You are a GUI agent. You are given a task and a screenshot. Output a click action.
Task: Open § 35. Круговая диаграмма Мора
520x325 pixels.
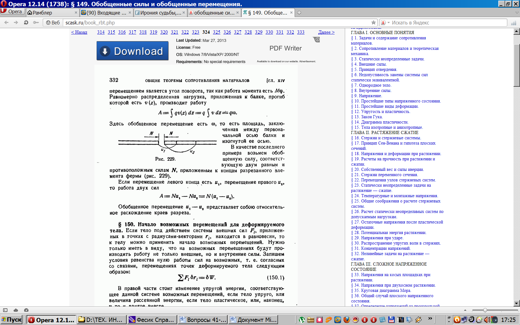381,291
